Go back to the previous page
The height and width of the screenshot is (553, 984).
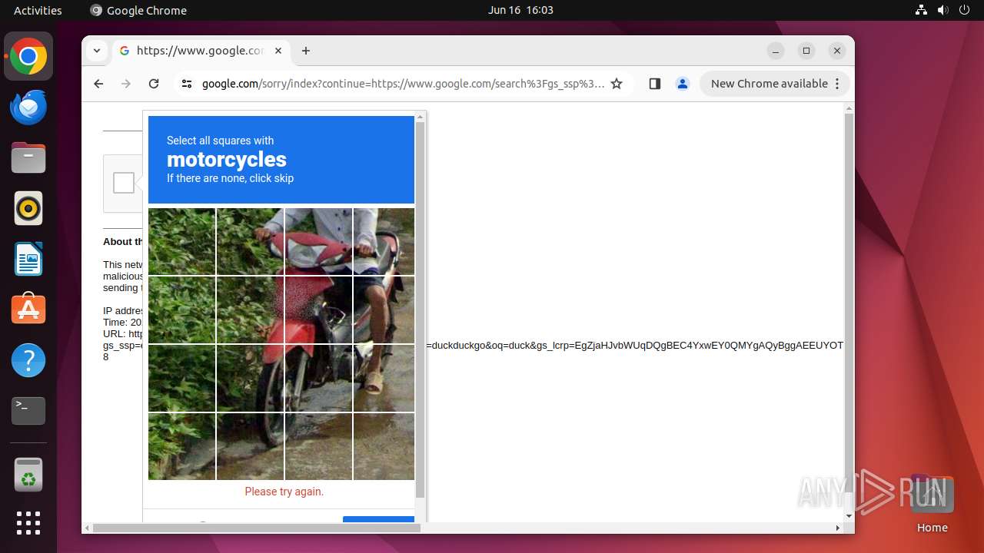pyautogui.click(x=98, y=84)
